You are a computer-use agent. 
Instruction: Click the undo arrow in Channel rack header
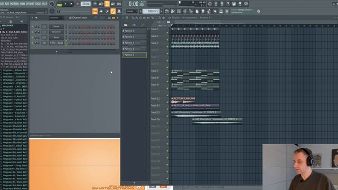point(36,18)
